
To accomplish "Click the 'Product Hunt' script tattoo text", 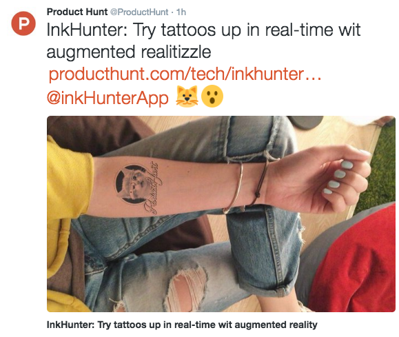I will point(152,188).
